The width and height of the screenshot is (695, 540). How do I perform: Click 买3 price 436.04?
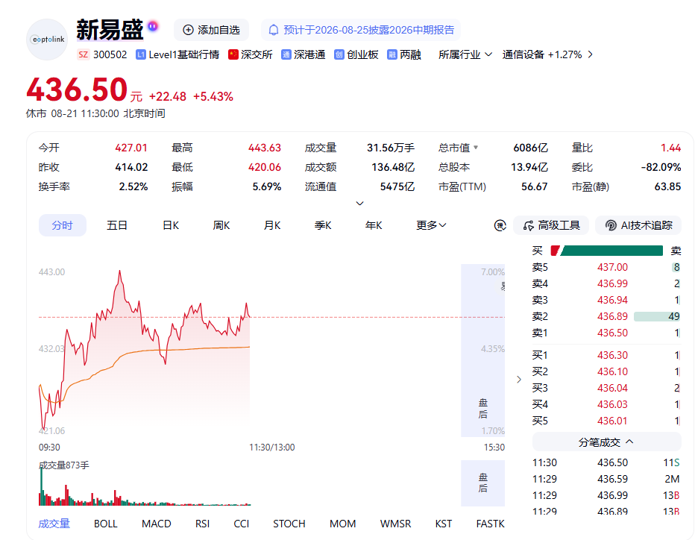pyautogui.click(x=612, y=388)
